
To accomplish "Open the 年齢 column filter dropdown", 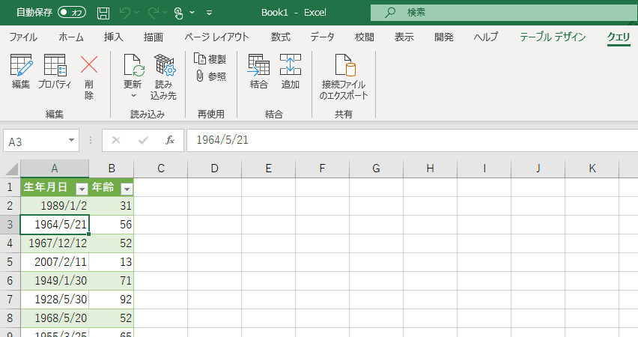I will (x=127, y=189).
